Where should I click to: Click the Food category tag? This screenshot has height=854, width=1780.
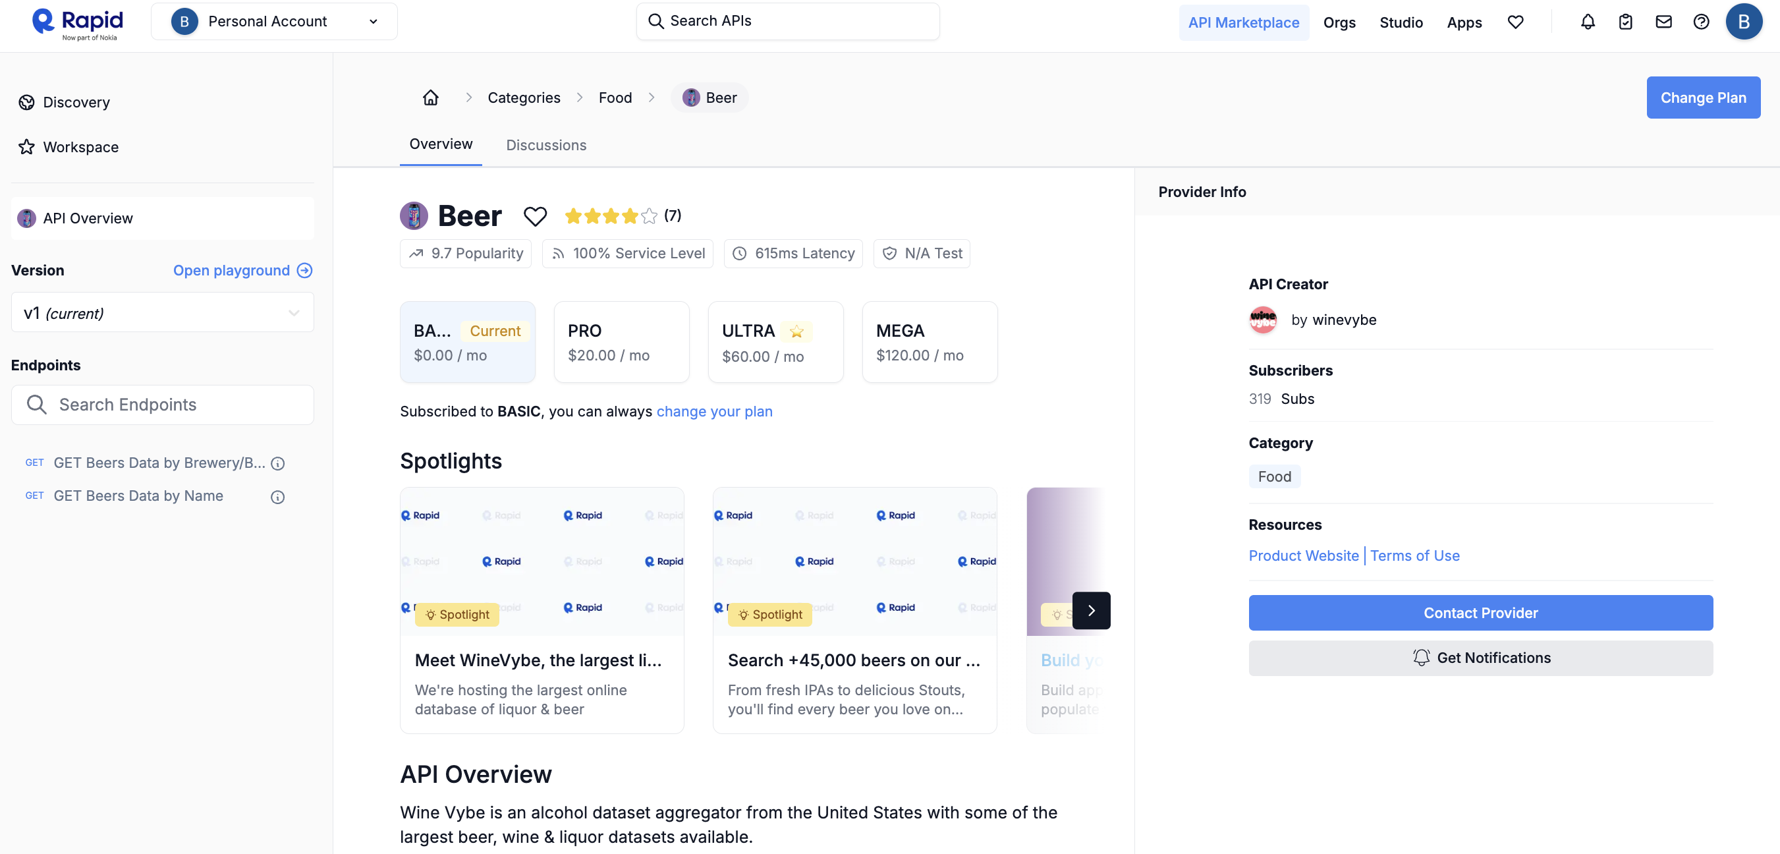pos(1274,476)
